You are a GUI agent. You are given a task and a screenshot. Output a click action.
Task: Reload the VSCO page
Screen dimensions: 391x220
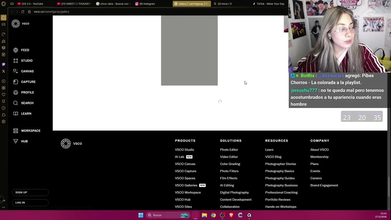click(23, 12)
